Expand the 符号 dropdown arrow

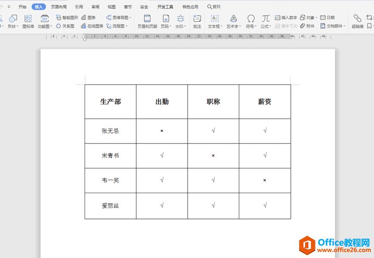[255, 26]
